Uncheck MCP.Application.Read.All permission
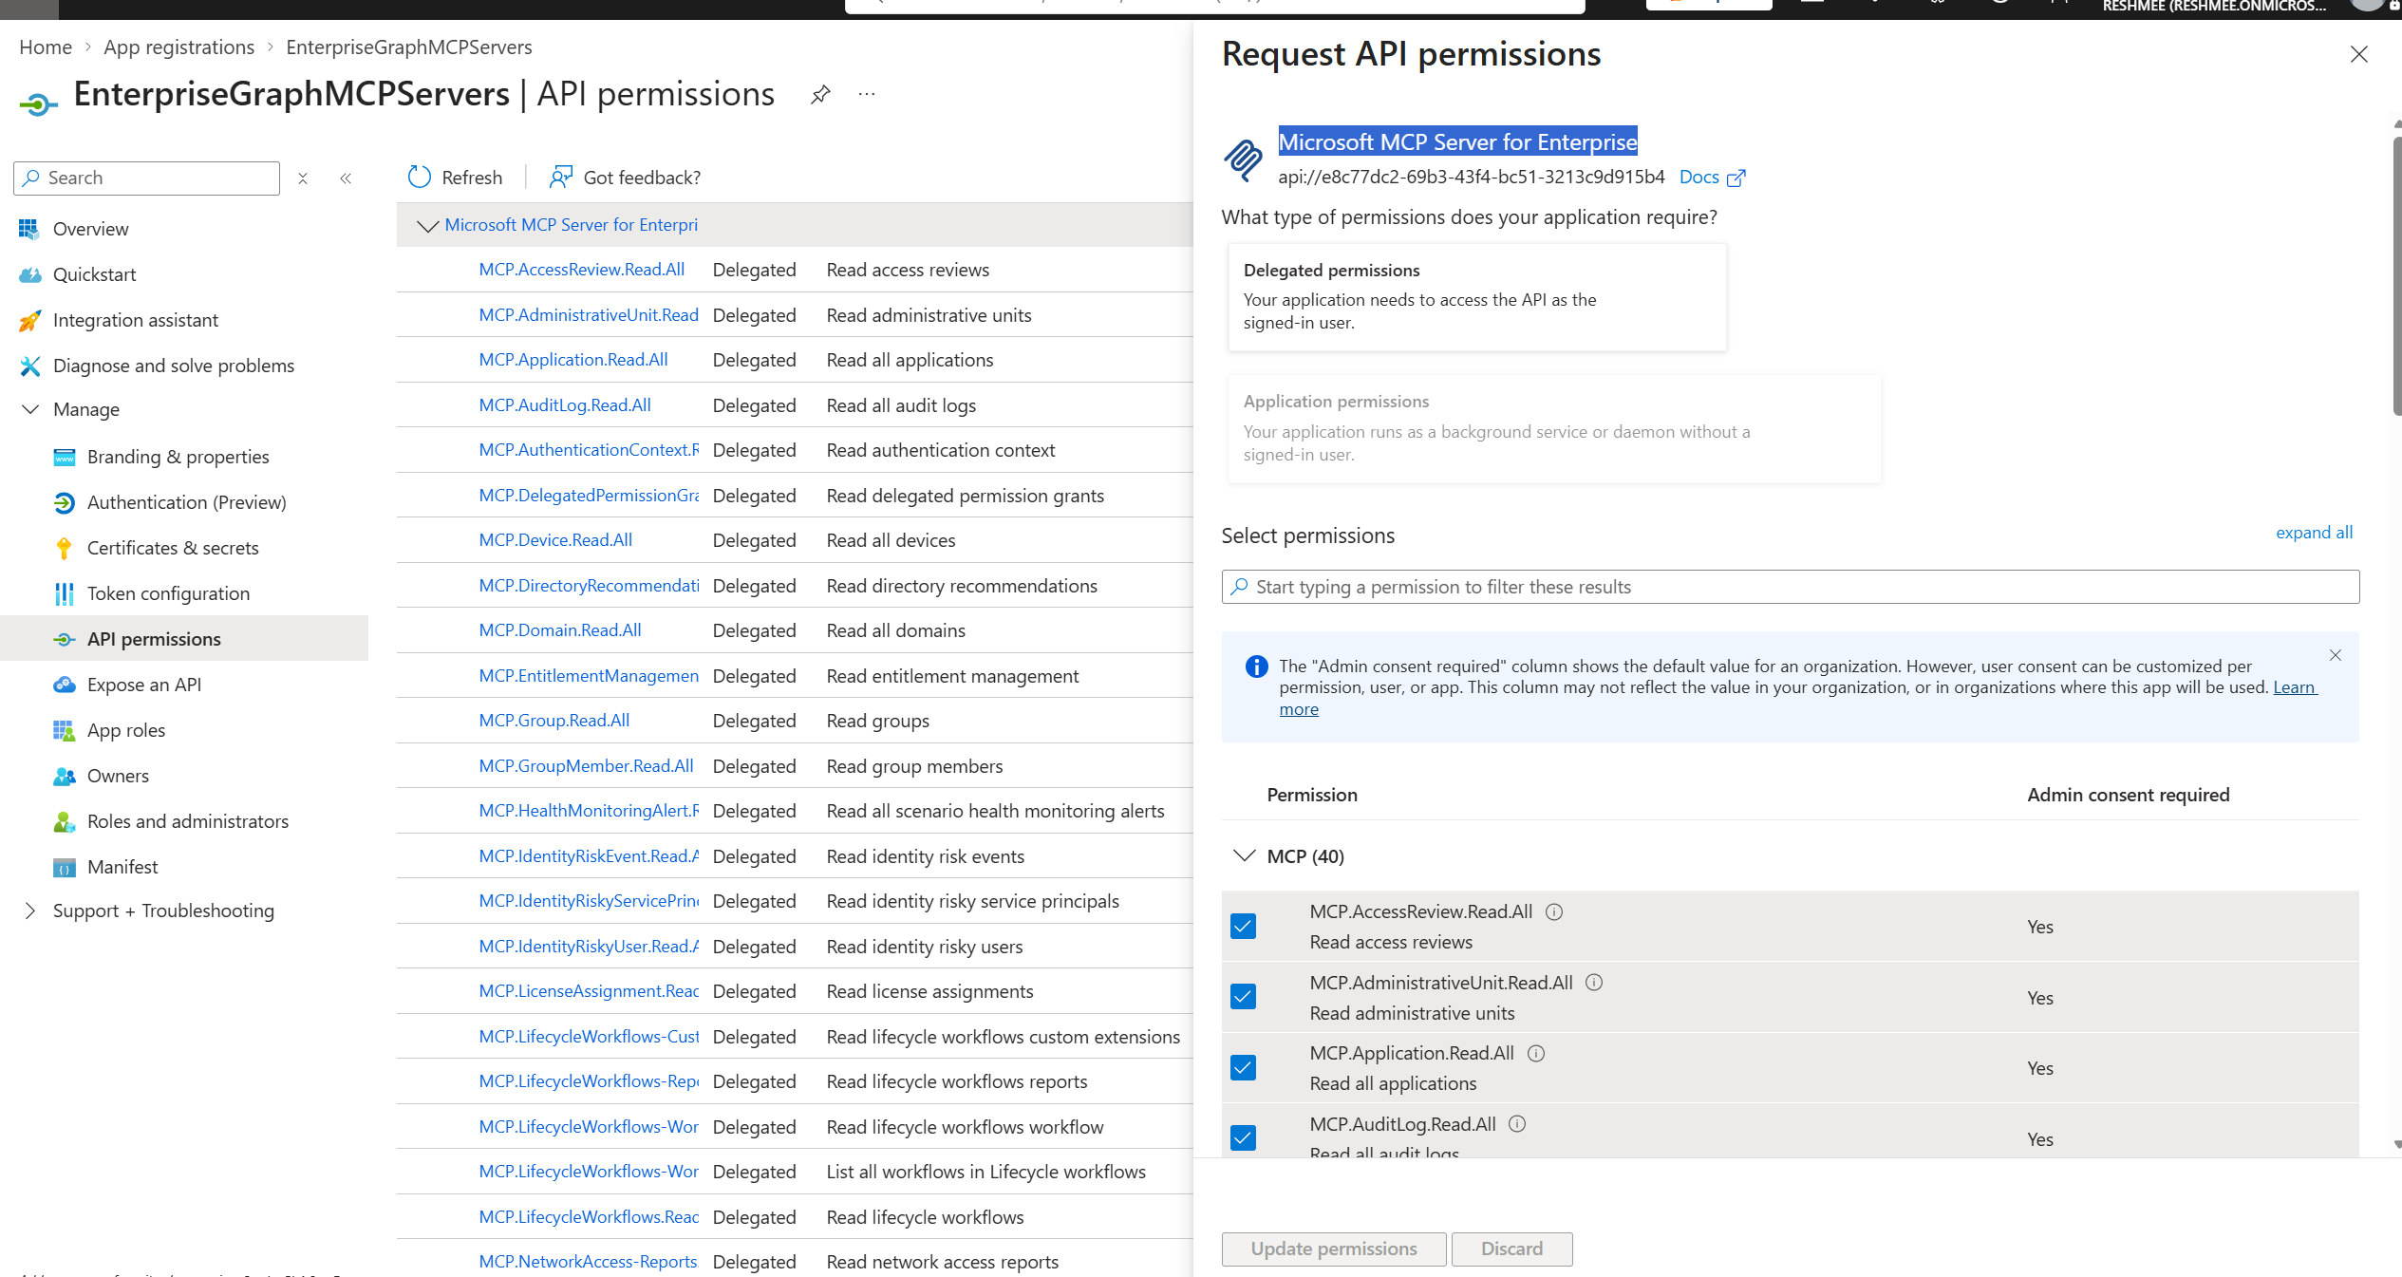This screenshot has width=2402, height=1277. coord(1243,1067)
